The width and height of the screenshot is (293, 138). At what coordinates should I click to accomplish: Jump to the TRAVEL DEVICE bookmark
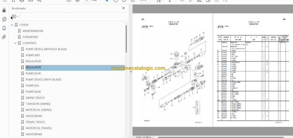click(35, 122)
